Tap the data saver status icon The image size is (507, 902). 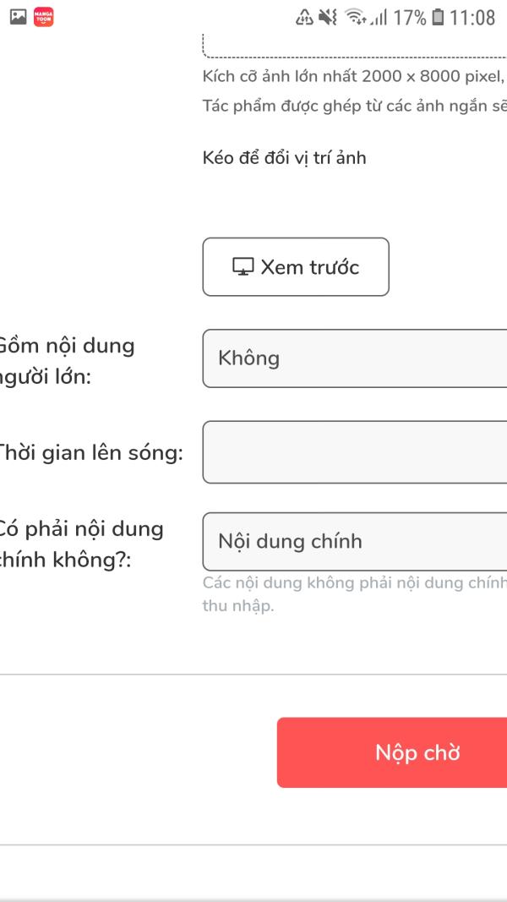click(x=305, y=18)
